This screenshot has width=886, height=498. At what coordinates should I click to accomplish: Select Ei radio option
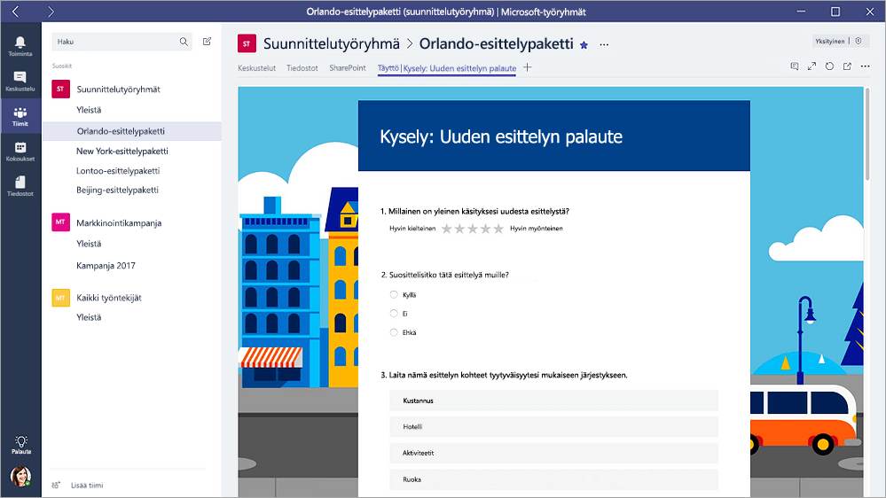click(394, 314)
